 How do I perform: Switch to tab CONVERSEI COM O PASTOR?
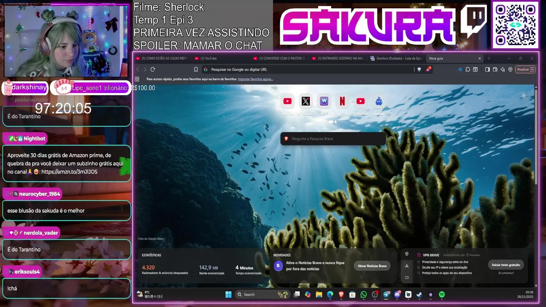click(280, 58)
